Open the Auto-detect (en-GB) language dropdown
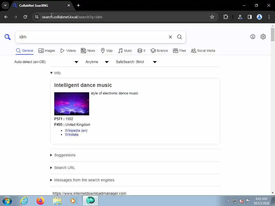Viewport: 275px width, 206px height. coord(46,62)
